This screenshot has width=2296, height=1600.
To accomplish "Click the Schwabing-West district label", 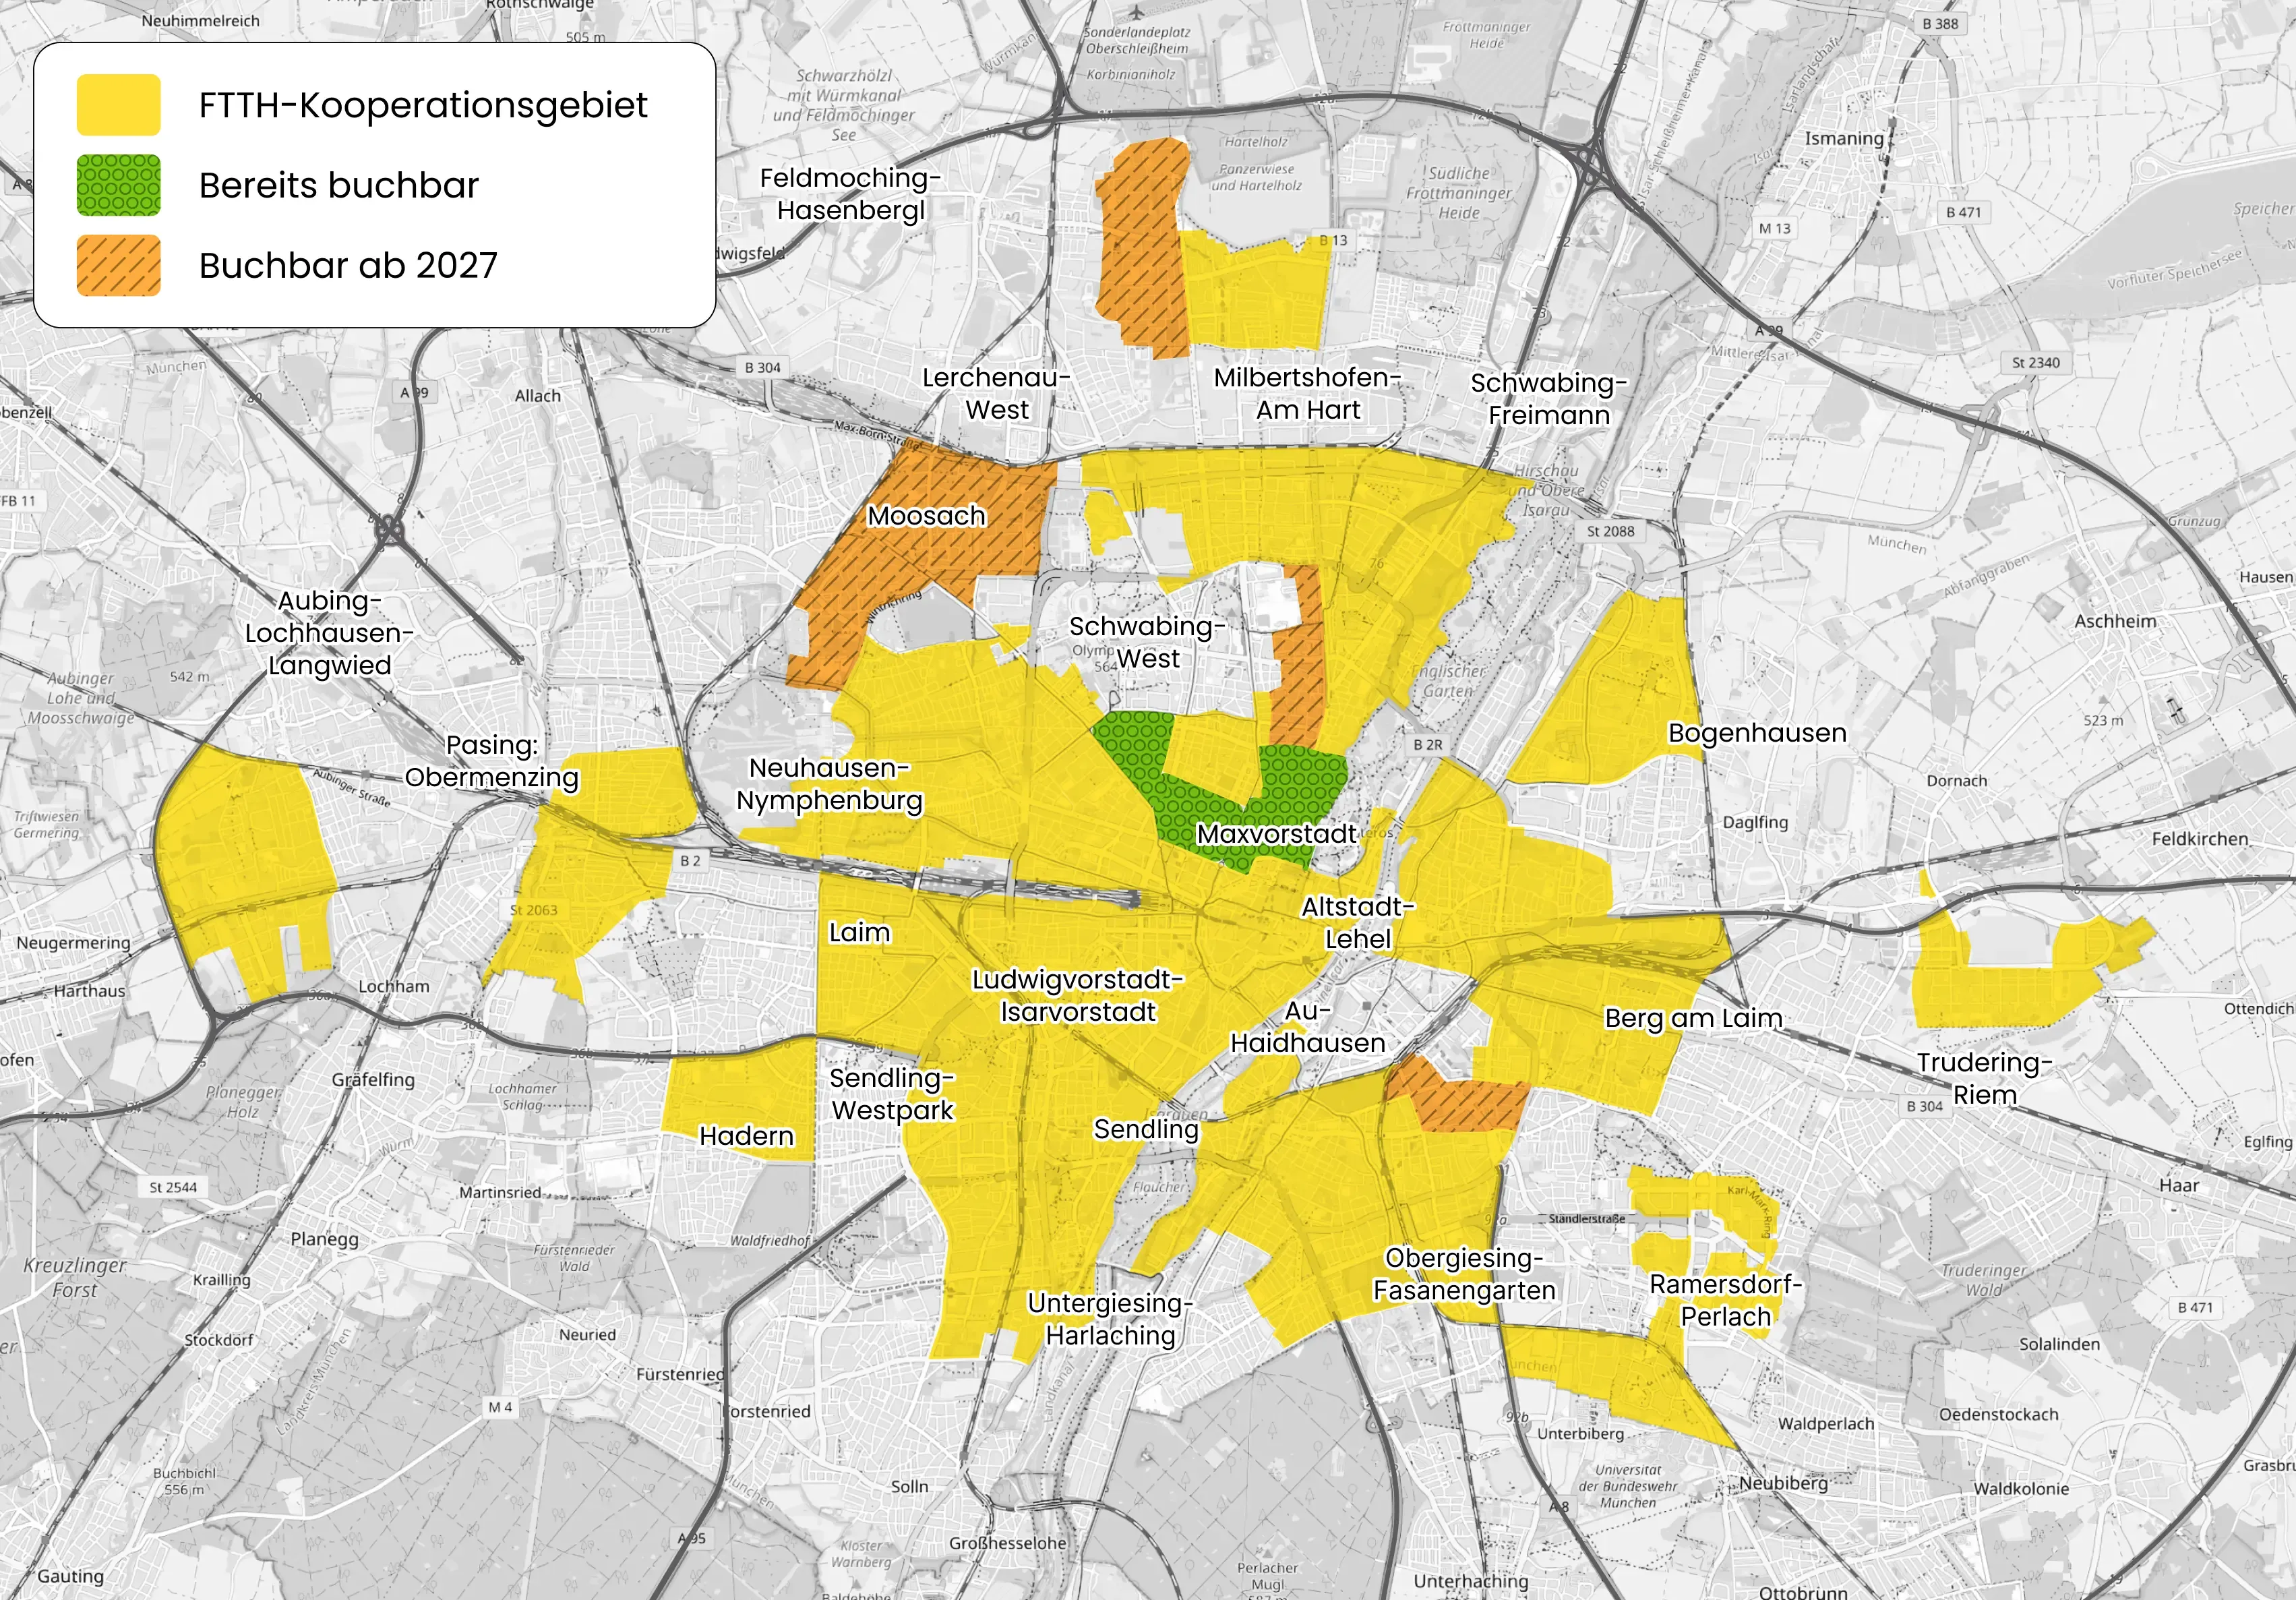I will pos(1147,642).
